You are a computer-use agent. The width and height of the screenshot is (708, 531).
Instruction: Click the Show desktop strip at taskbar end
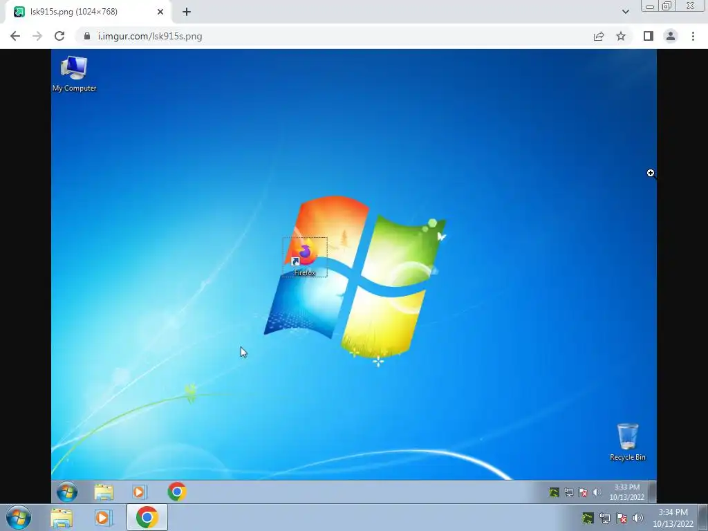[703, 517]
